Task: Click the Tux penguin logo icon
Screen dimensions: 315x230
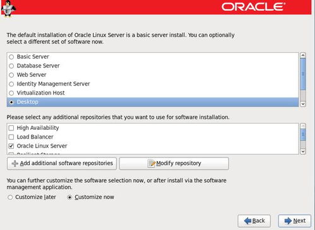Action: tap(8, 8)
